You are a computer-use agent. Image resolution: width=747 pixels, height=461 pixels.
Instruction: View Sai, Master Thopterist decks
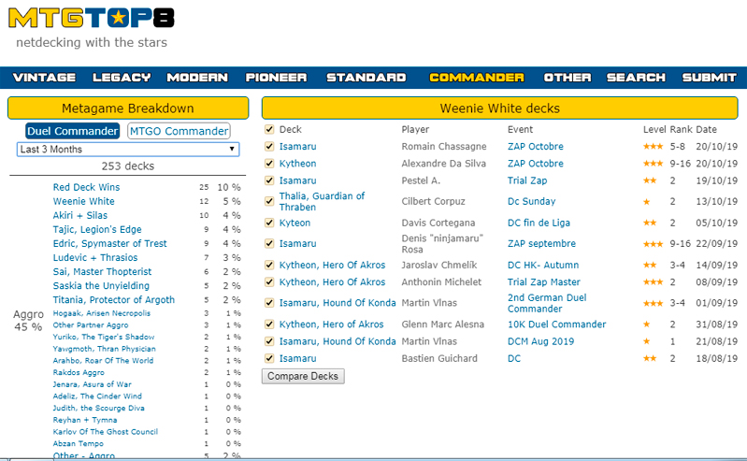pyautogui.click(x=102, y=272)
